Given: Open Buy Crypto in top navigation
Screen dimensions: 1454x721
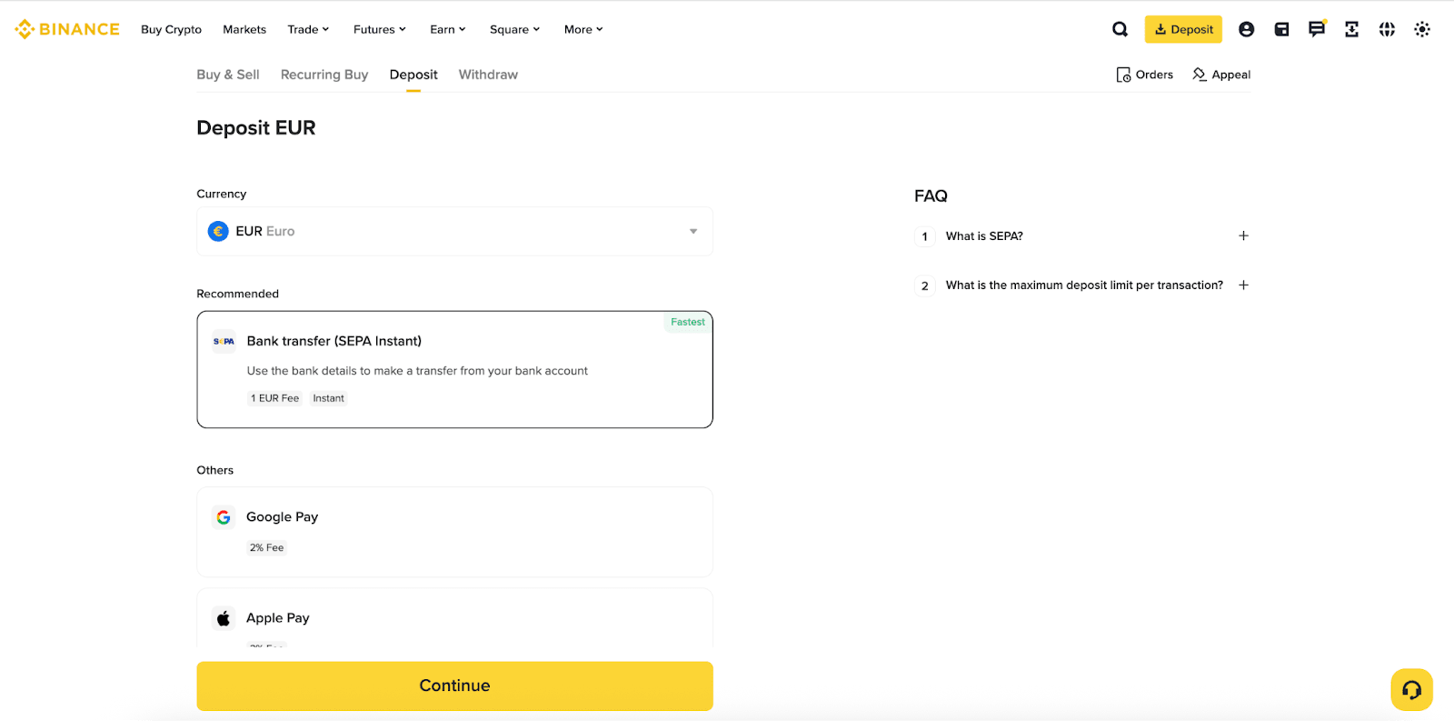Looking at the screenshot, I should coord(171,29).
